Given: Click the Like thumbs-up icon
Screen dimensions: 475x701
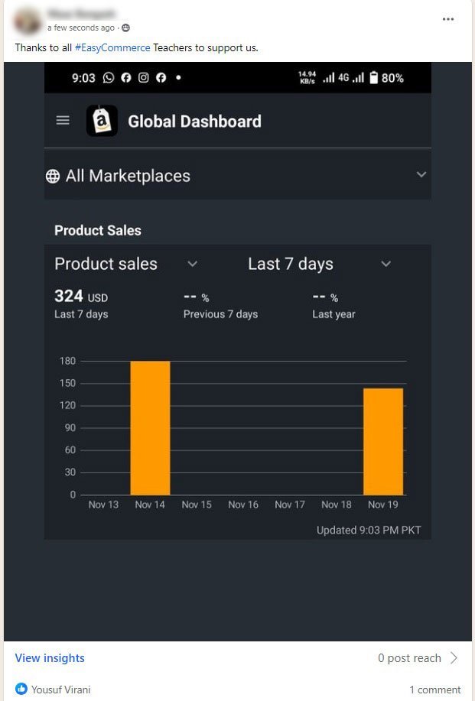Looking at the screenshot, I should point(21,689).
